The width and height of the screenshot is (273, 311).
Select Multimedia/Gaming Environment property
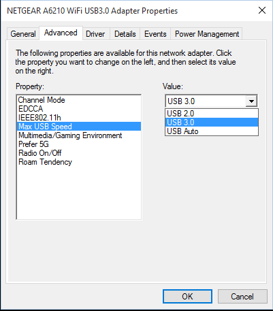tap(79, 135)
